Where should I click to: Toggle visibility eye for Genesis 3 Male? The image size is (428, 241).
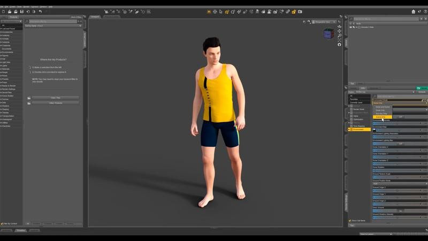coord(351,27)
